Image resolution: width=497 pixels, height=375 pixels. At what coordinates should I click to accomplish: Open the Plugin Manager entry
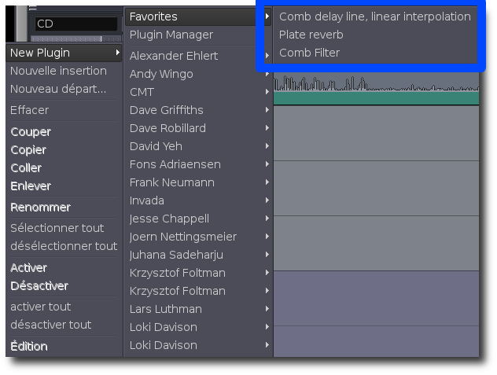pyautogui.click(x=171, y=35)
